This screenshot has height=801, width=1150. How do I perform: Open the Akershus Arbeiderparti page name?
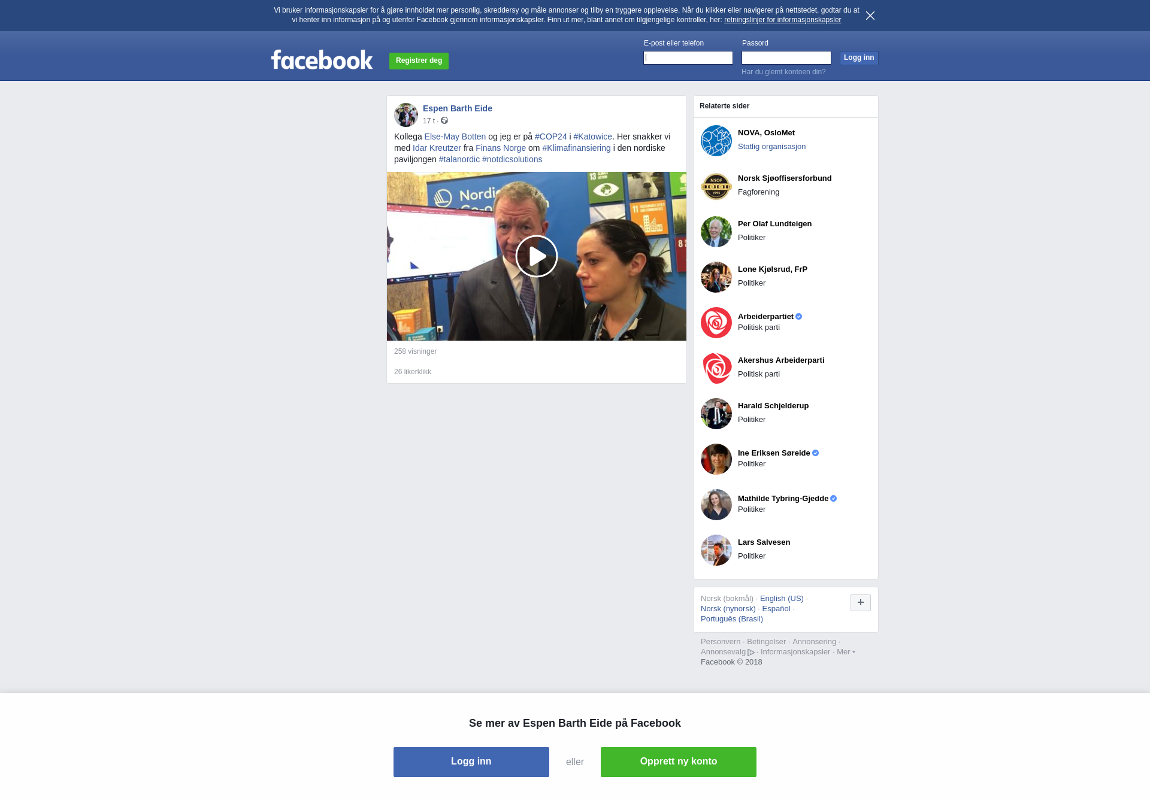[x=781, y=360]
